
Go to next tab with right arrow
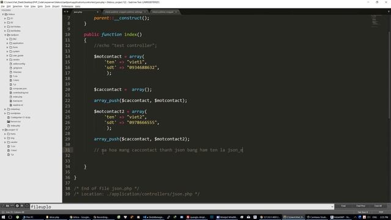[x=67, y=12]
